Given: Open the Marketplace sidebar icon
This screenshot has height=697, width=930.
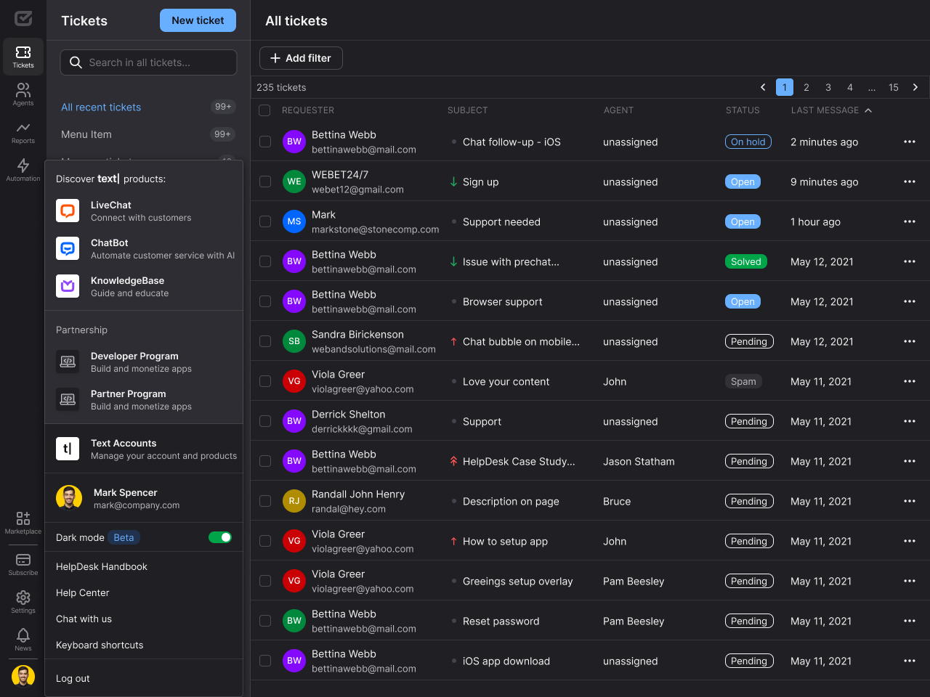Looking at the screenshot, I should 23,522.
